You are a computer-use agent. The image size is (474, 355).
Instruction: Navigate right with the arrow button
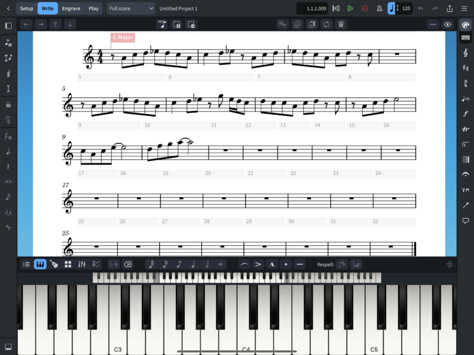pyautogui.click(x=41, y=25)
